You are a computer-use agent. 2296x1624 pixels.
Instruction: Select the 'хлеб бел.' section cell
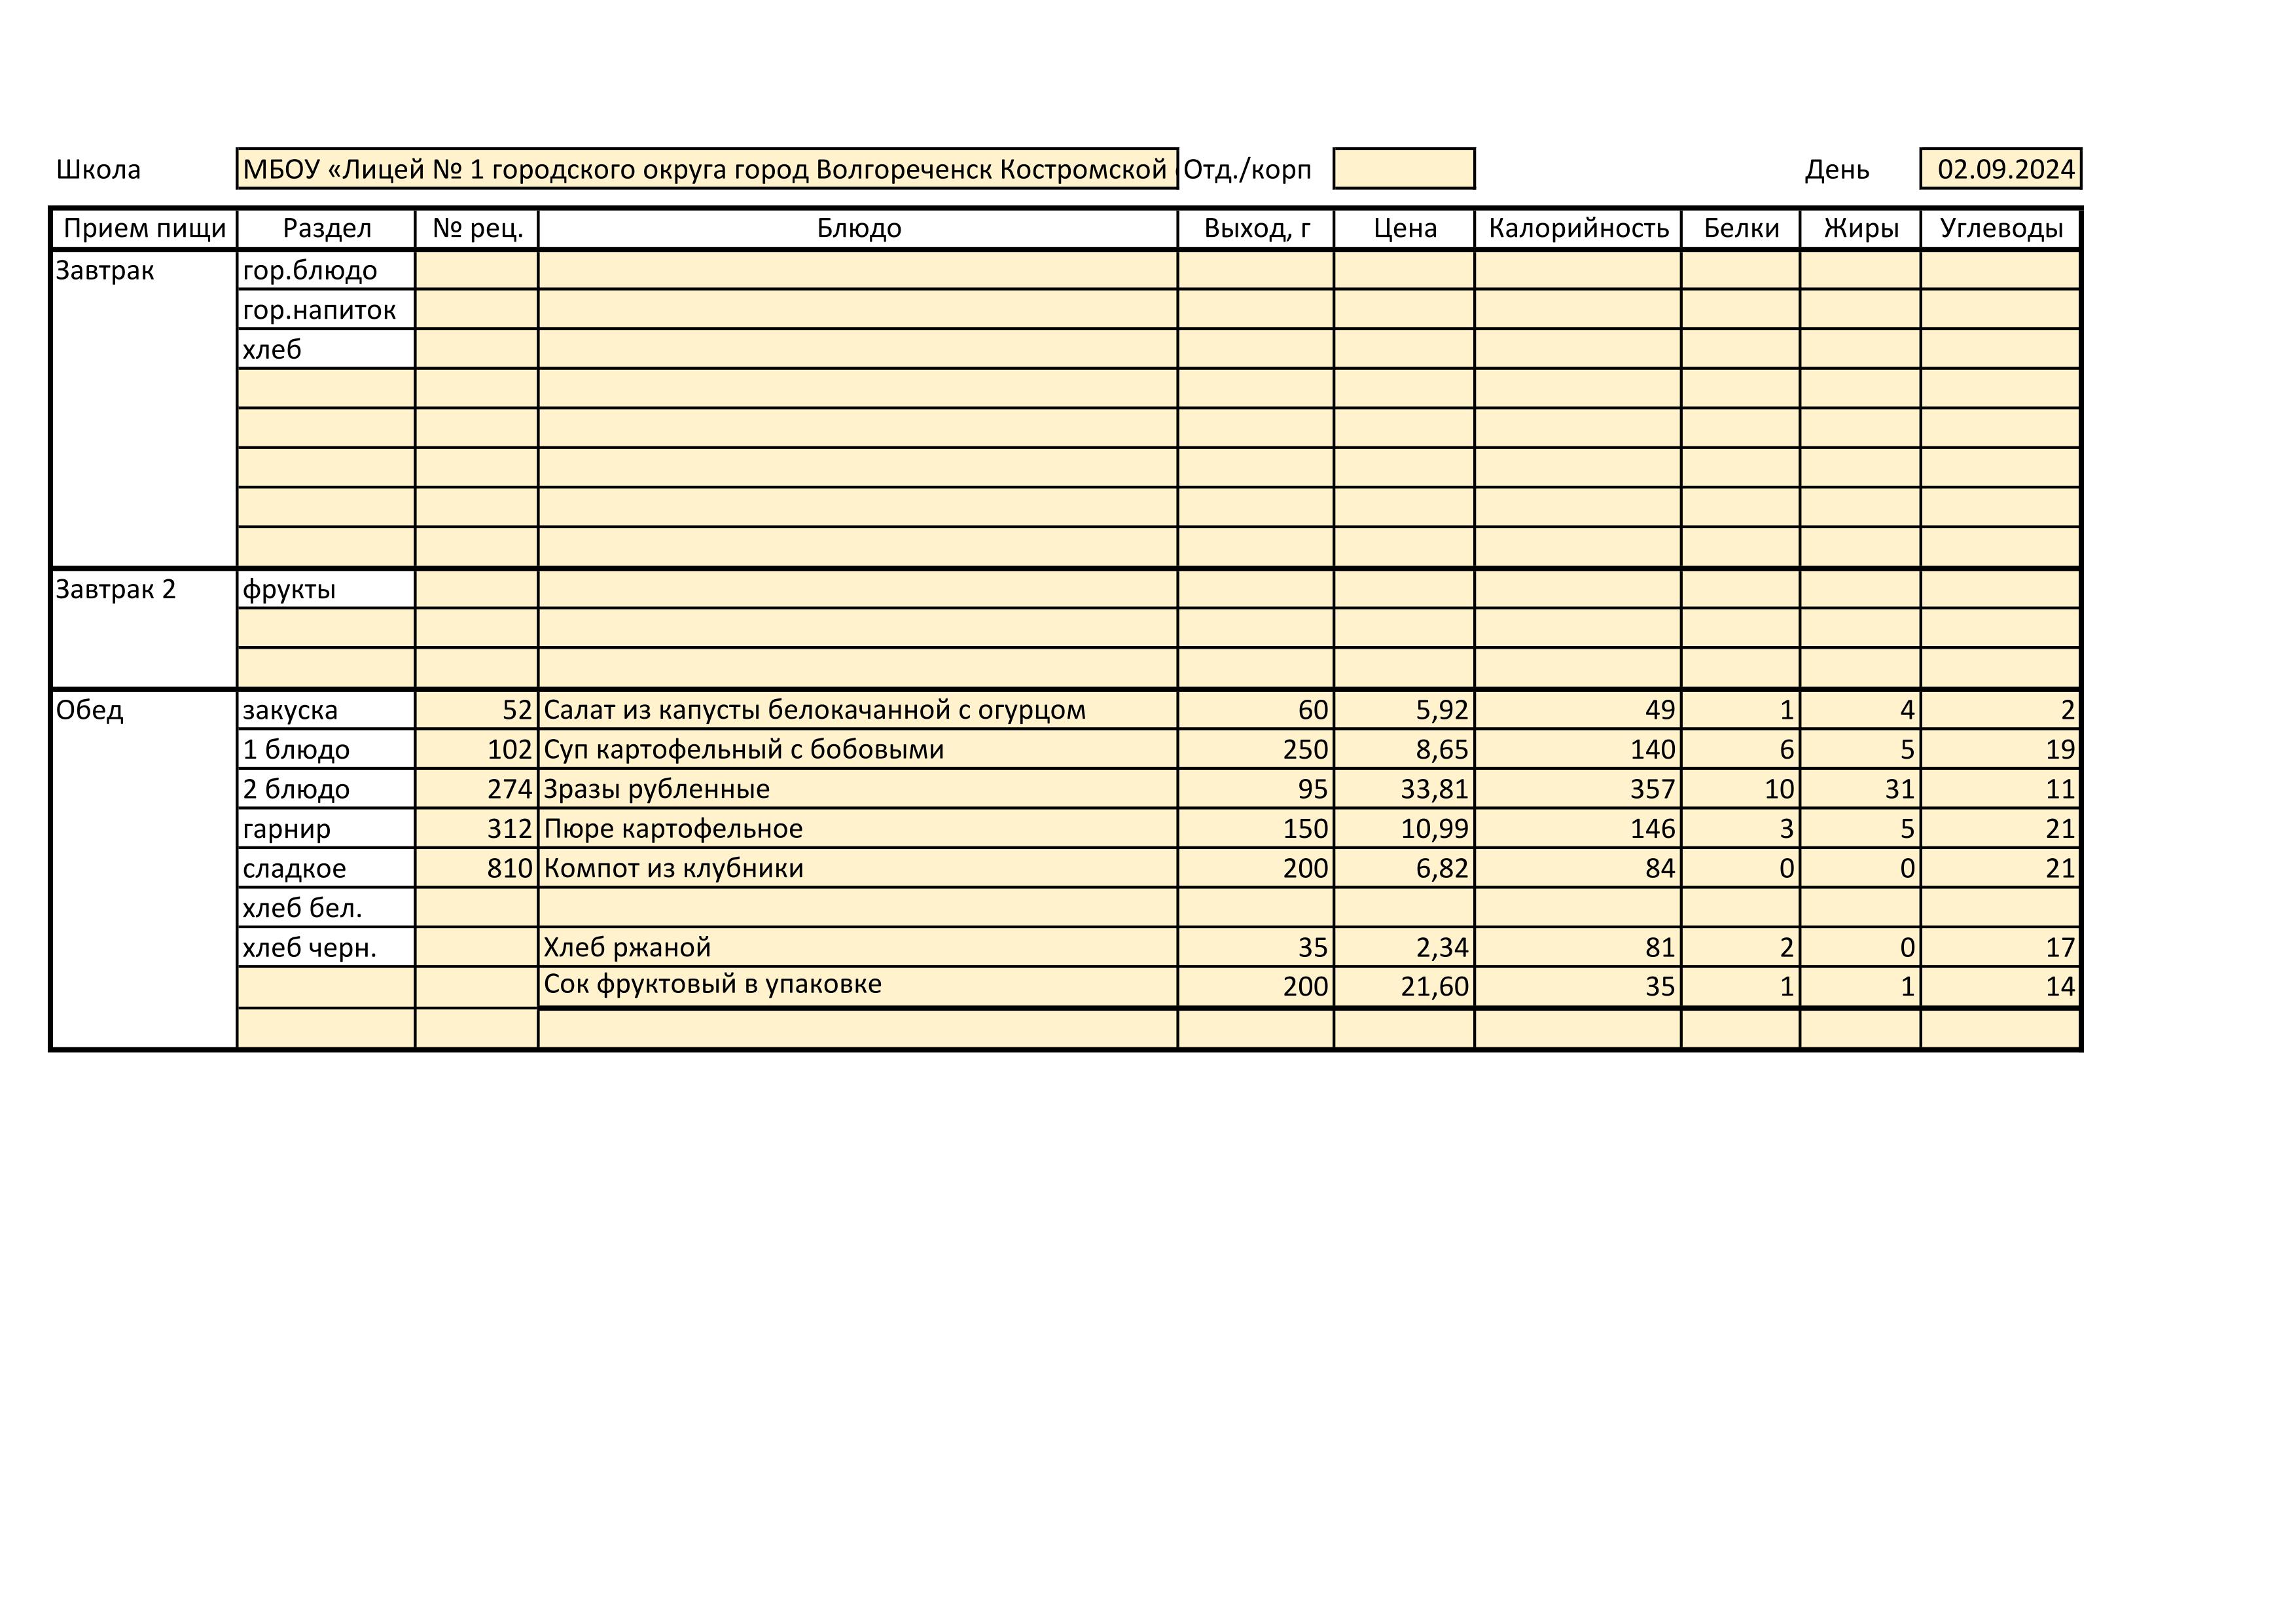(x=326, y=908)
